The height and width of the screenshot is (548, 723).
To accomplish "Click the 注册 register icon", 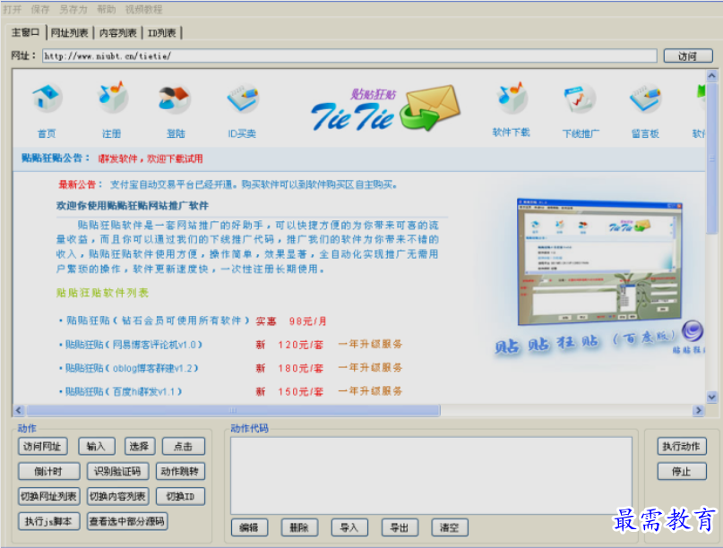I will point(112,98).
